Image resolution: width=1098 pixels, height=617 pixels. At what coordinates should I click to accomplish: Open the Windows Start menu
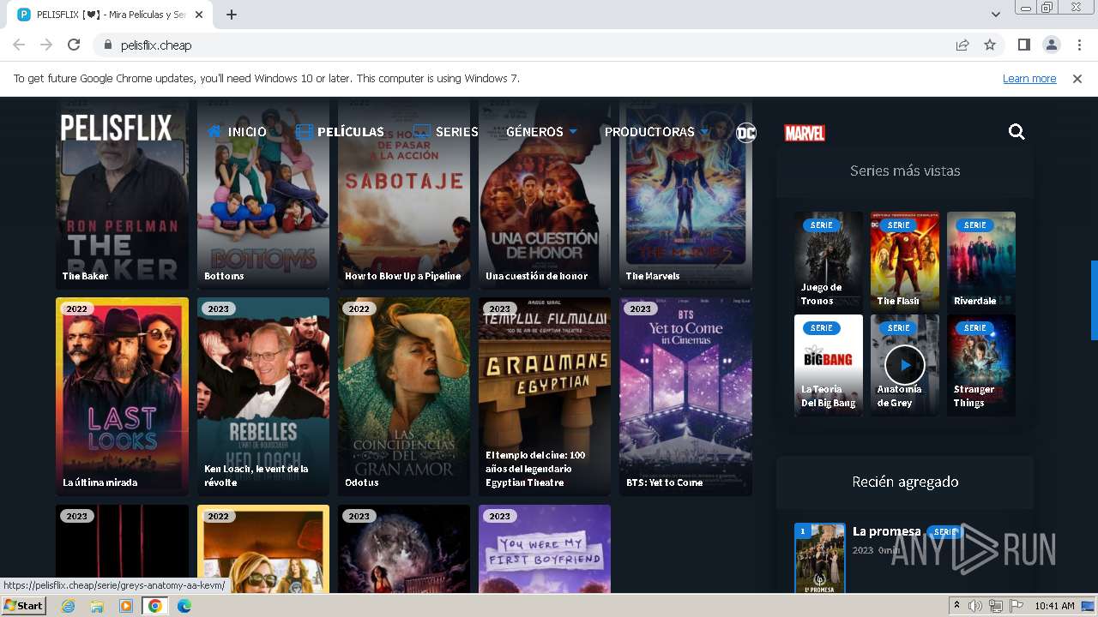tap(24, 606)
